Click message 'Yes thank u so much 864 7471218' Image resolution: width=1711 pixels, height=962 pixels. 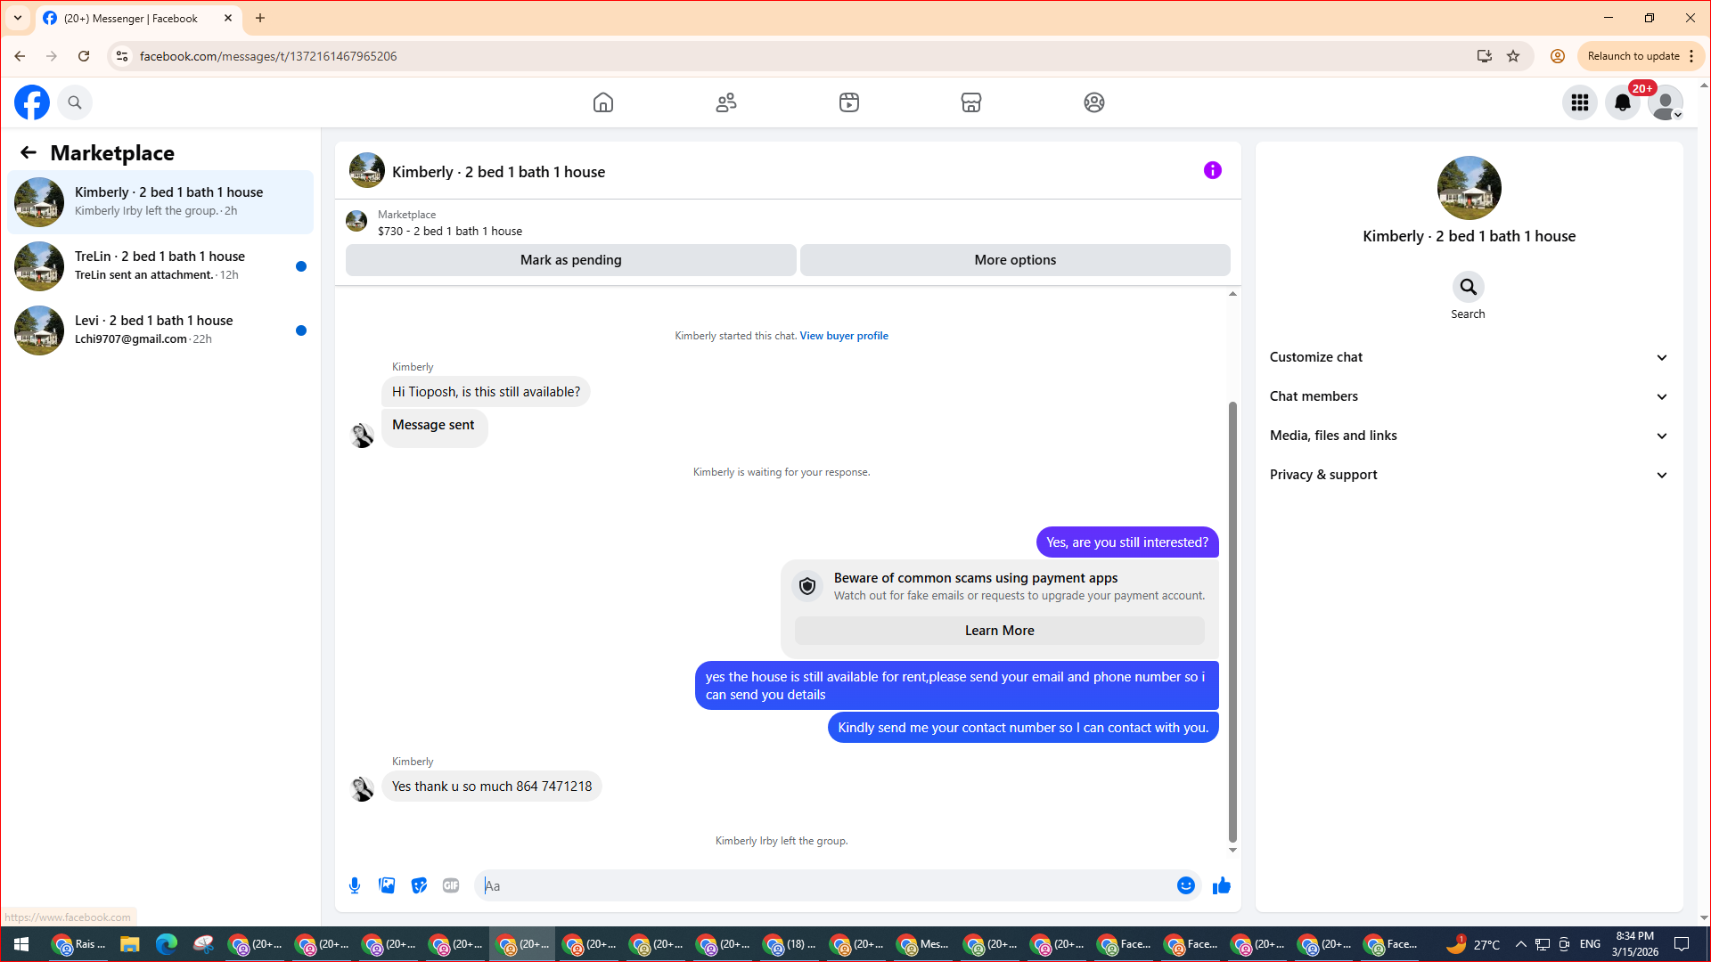pos(492,787)
